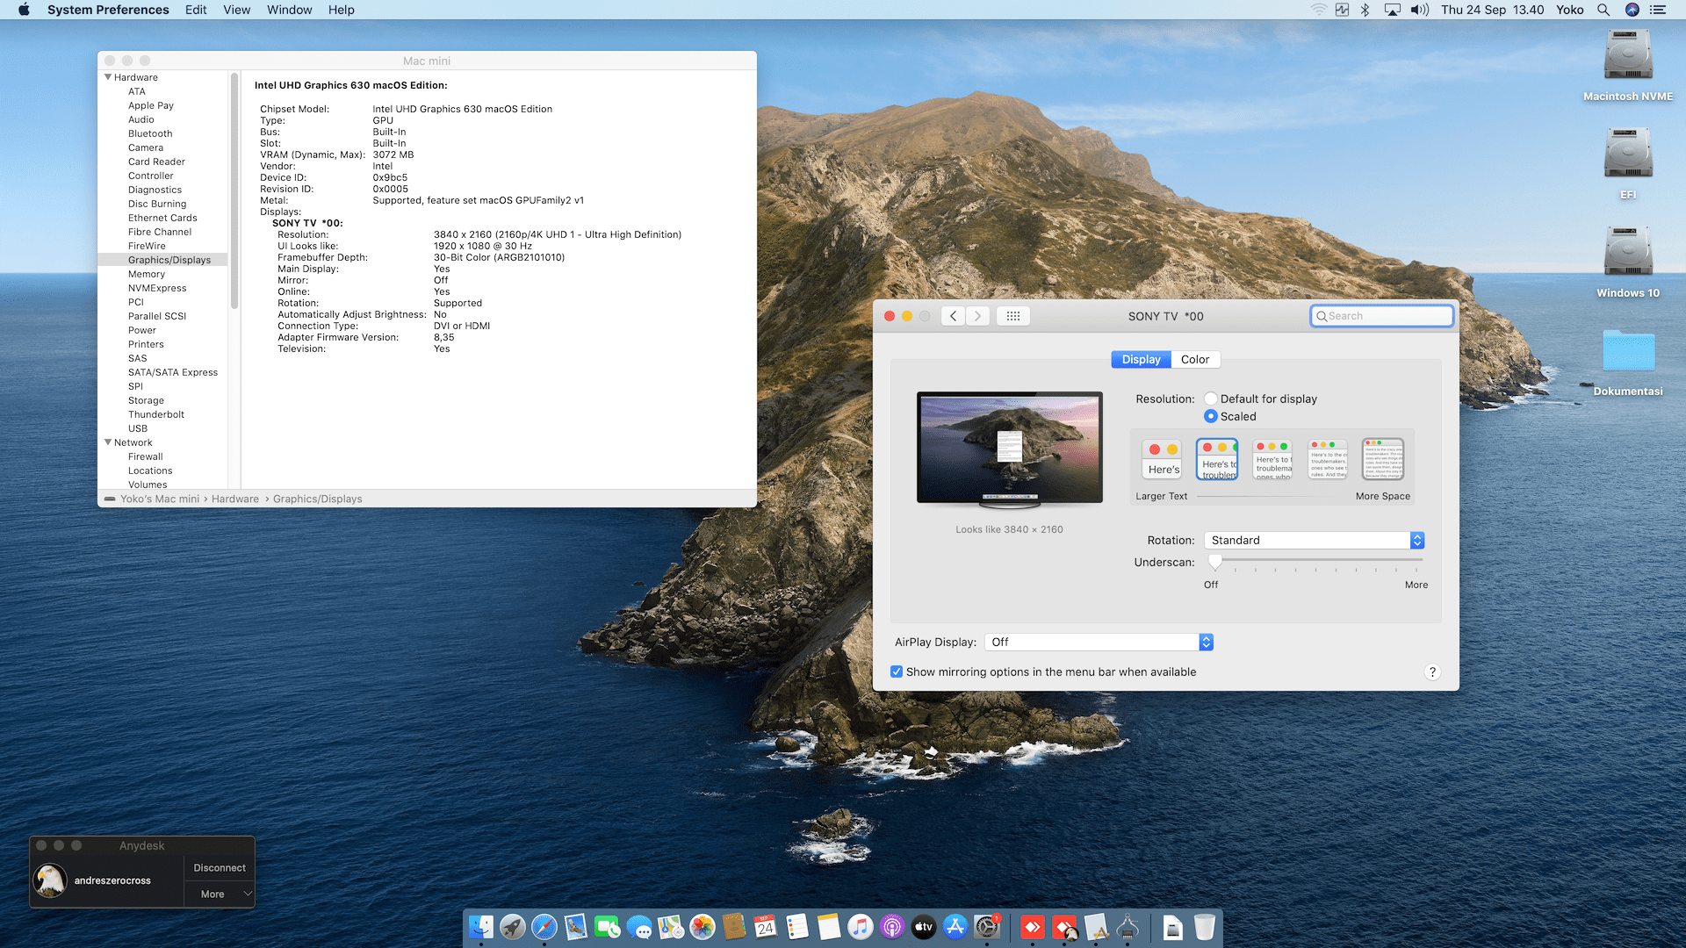Open the Dokumentasi folder on desktop
This screenshot has height=948, width=1686.
(1627, 351)
